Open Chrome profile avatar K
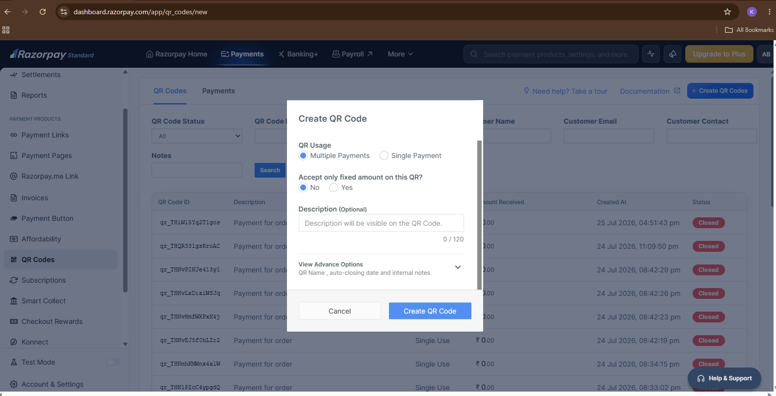Viewport: 776px width, 396px height. click(752, 12)
